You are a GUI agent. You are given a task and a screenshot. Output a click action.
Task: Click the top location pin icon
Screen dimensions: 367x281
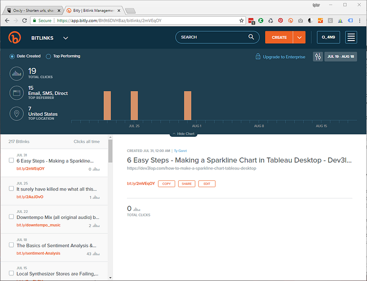pyautogui.click(x=17, y=113)
